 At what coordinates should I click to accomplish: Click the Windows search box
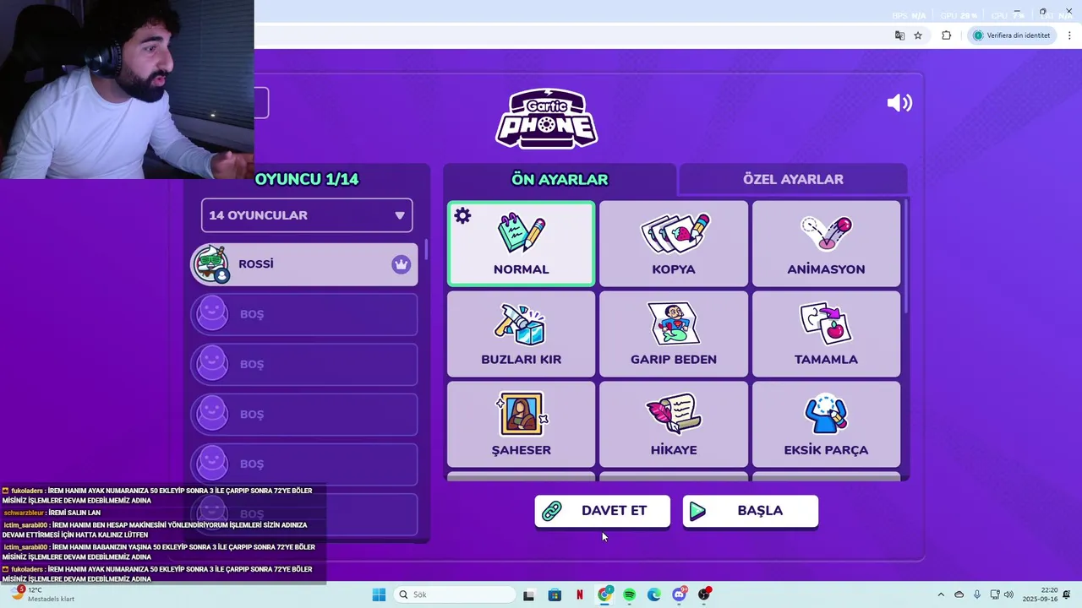click(x=454, y=594)
